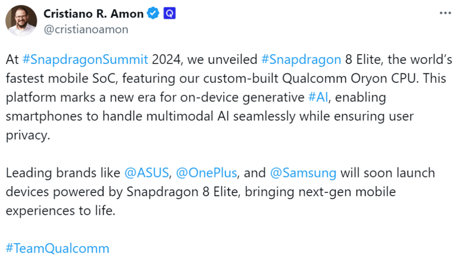Click "2024" after the SnapdragonSummit hashtag
This screenshot has width=457, height=255.
(x=167, y=60)
